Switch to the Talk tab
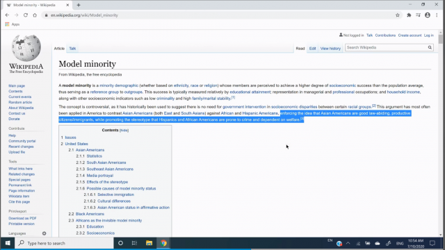The width and height of the screenshot is (445, 250). coord(72,49)
